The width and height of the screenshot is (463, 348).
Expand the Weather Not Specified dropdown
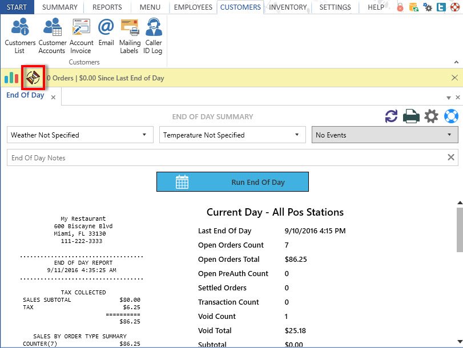(x=80, y=135)
